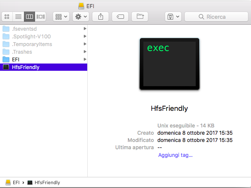251x188 pixels.
Task: Click the edit tags icon
Action: [120, 17]
